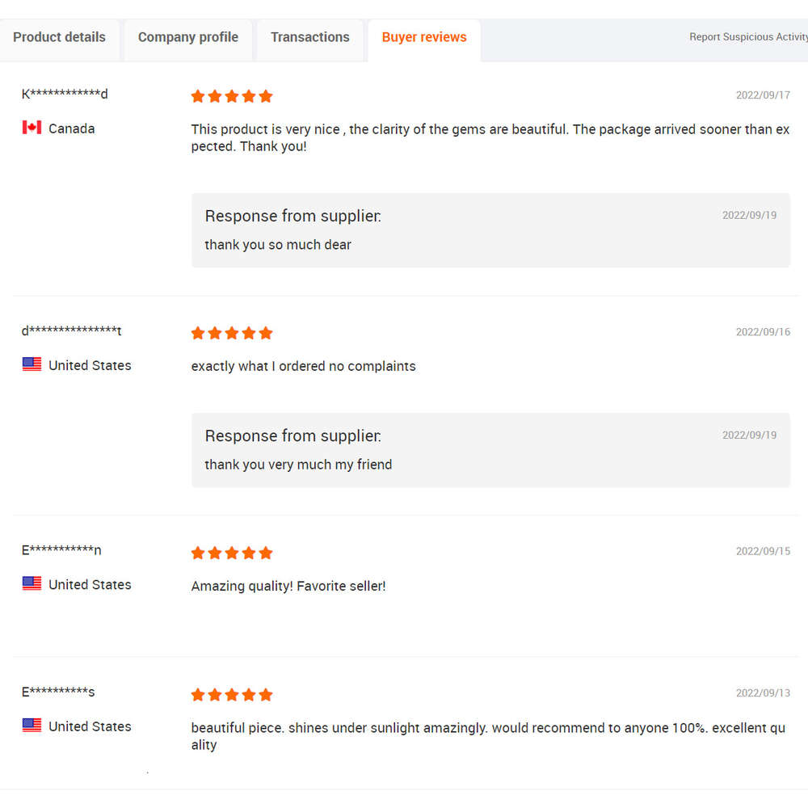Viewport: 808px width, 808px height.
Task: Click the Canada flag icon
Action: 32,128
